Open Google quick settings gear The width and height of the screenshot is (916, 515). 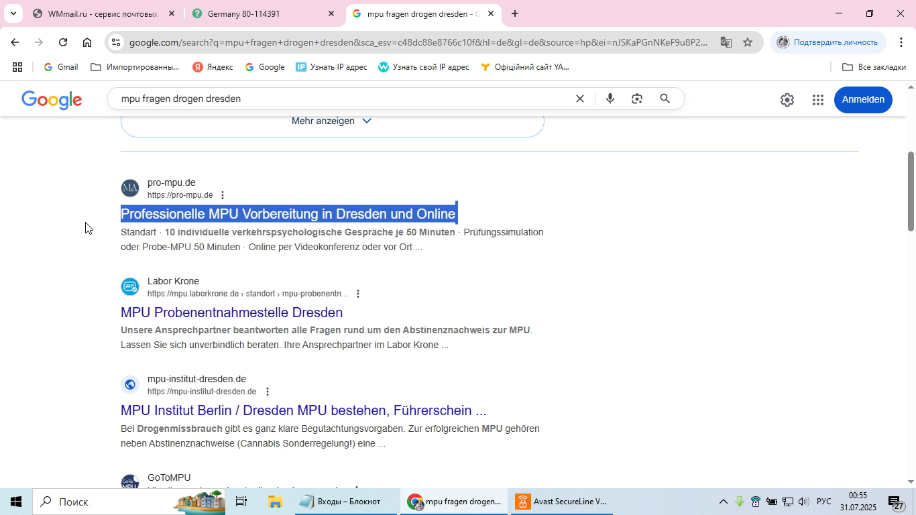(787, 100)
